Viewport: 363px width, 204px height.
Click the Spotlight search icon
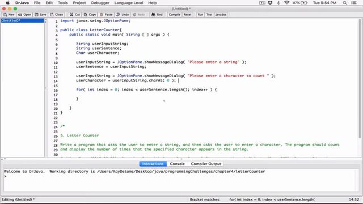click(x=345, y=3)
